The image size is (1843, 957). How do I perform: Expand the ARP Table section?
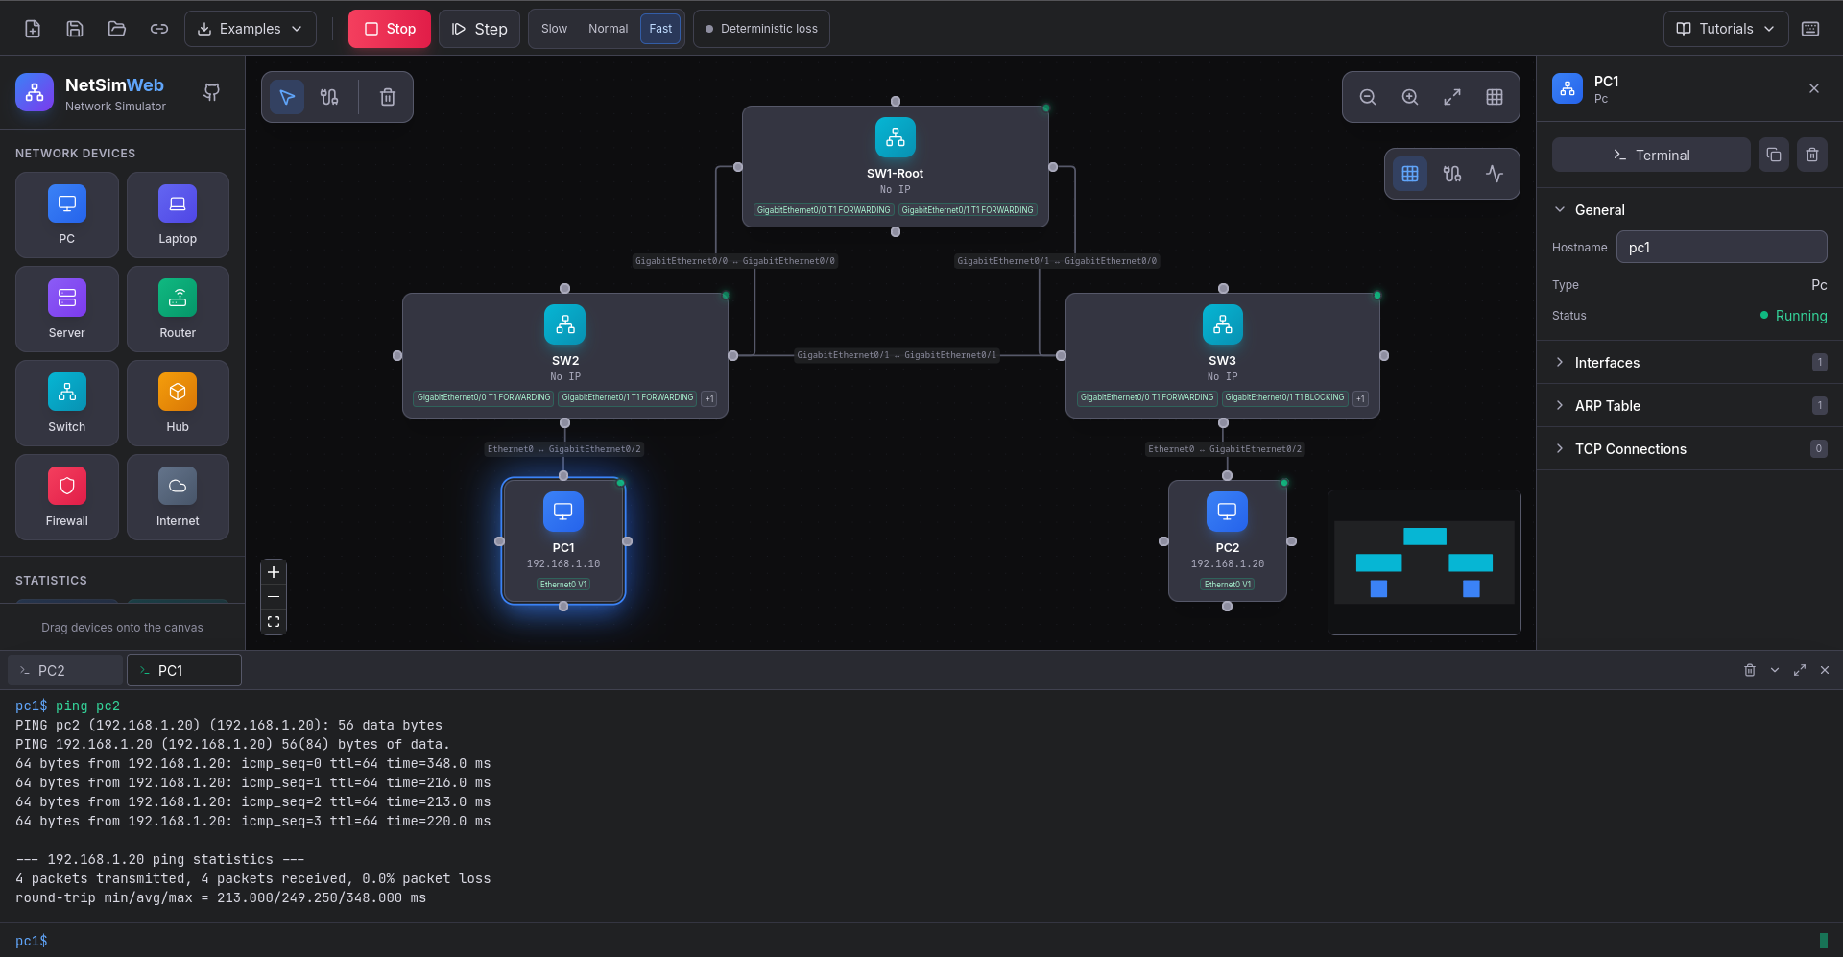pyautogui.click(x=1689, y=405)
